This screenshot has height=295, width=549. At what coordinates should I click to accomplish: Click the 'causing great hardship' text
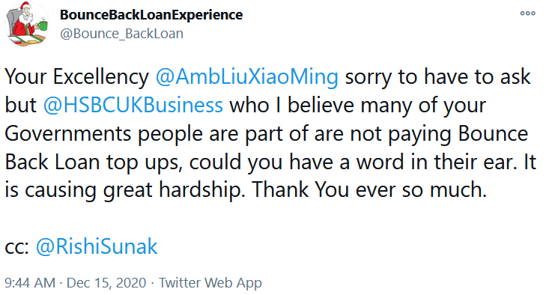point(133,189)
